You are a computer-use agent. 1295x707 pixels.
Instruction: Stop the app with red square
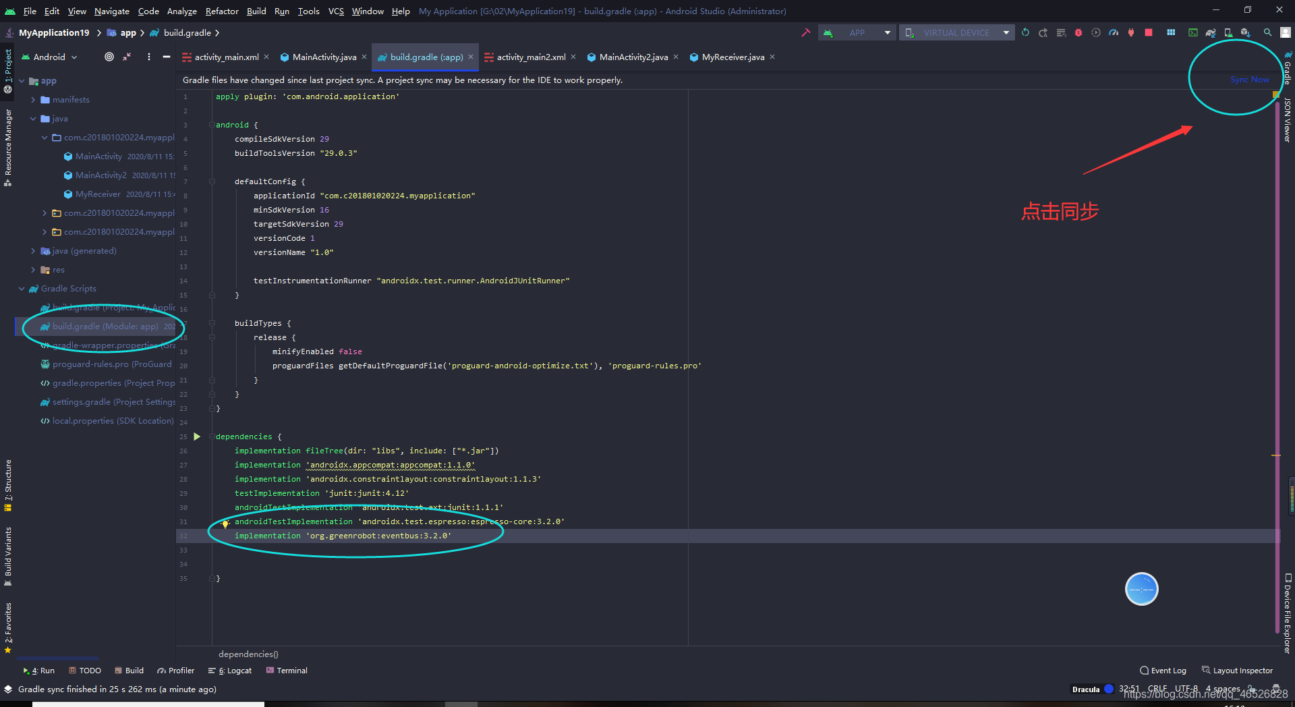(1149, 32)
